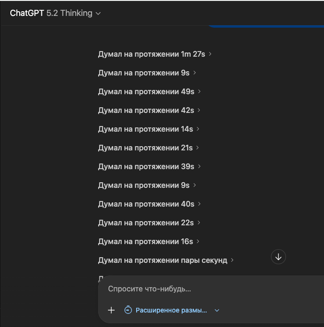Expand Думал на протяжении 40s

coord(146,204)
